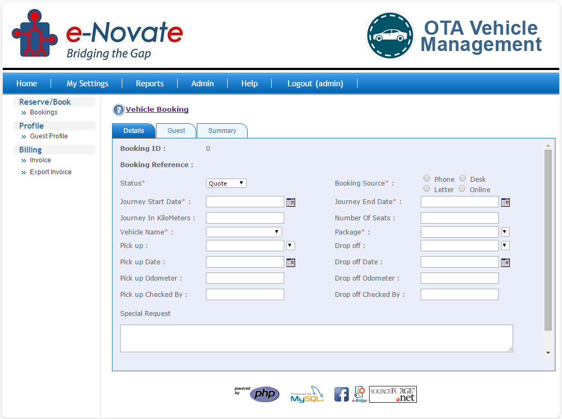
Task: Click the powered by PHP icon
Action: 264,394
